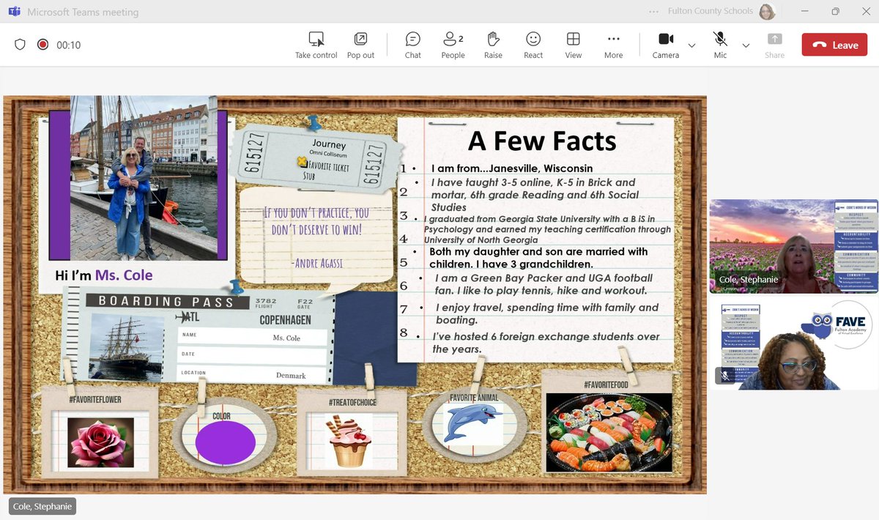Click the dolphin Favorite Animal image
The image size is (879, 520).
click(x=472, y=423)
